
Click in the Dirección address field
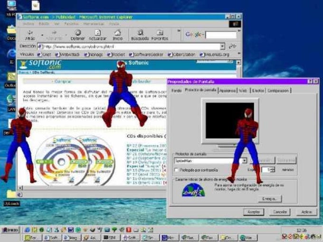click(129, 47)
